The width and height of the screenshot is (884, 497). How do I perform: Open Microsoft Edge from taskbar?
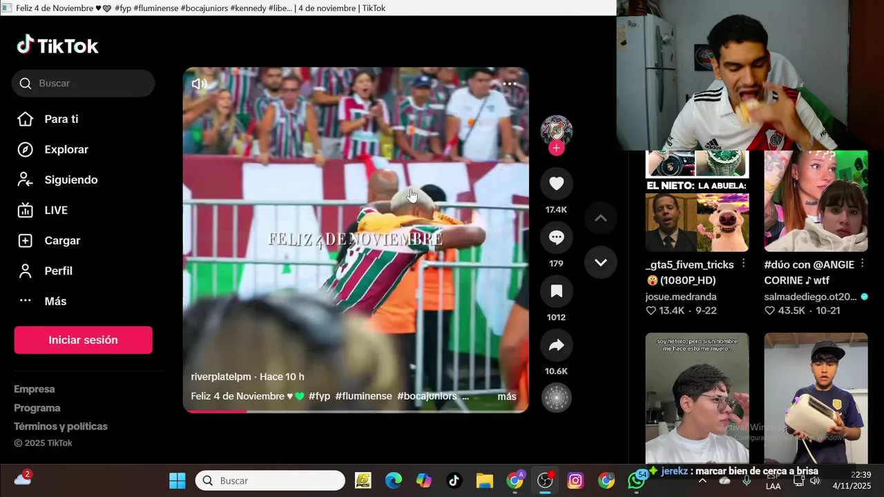(x=394, y=480)
